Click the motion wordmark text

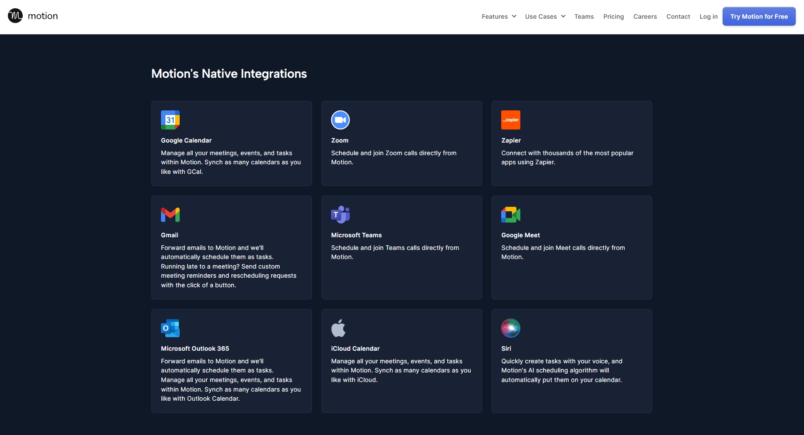tap(43, 16)
